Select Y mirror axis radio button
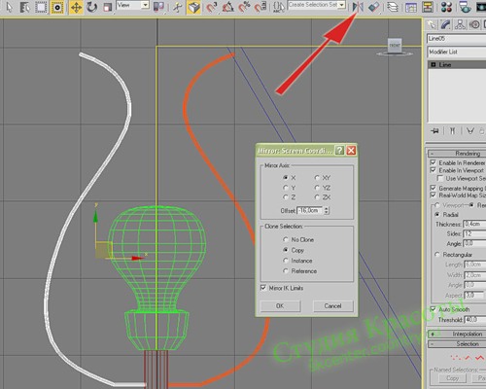The height and width of the screenshot is (389, 486). tap(286, 188)
